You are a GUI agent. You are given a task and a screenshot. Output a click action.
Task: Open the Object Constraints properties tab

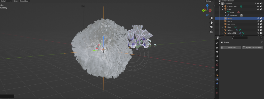tap(217, 83)
